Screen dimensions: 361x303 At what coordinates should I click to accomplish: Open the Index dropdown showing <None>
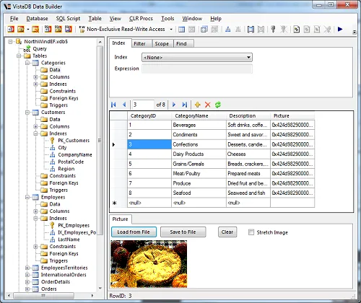point(197,58)
